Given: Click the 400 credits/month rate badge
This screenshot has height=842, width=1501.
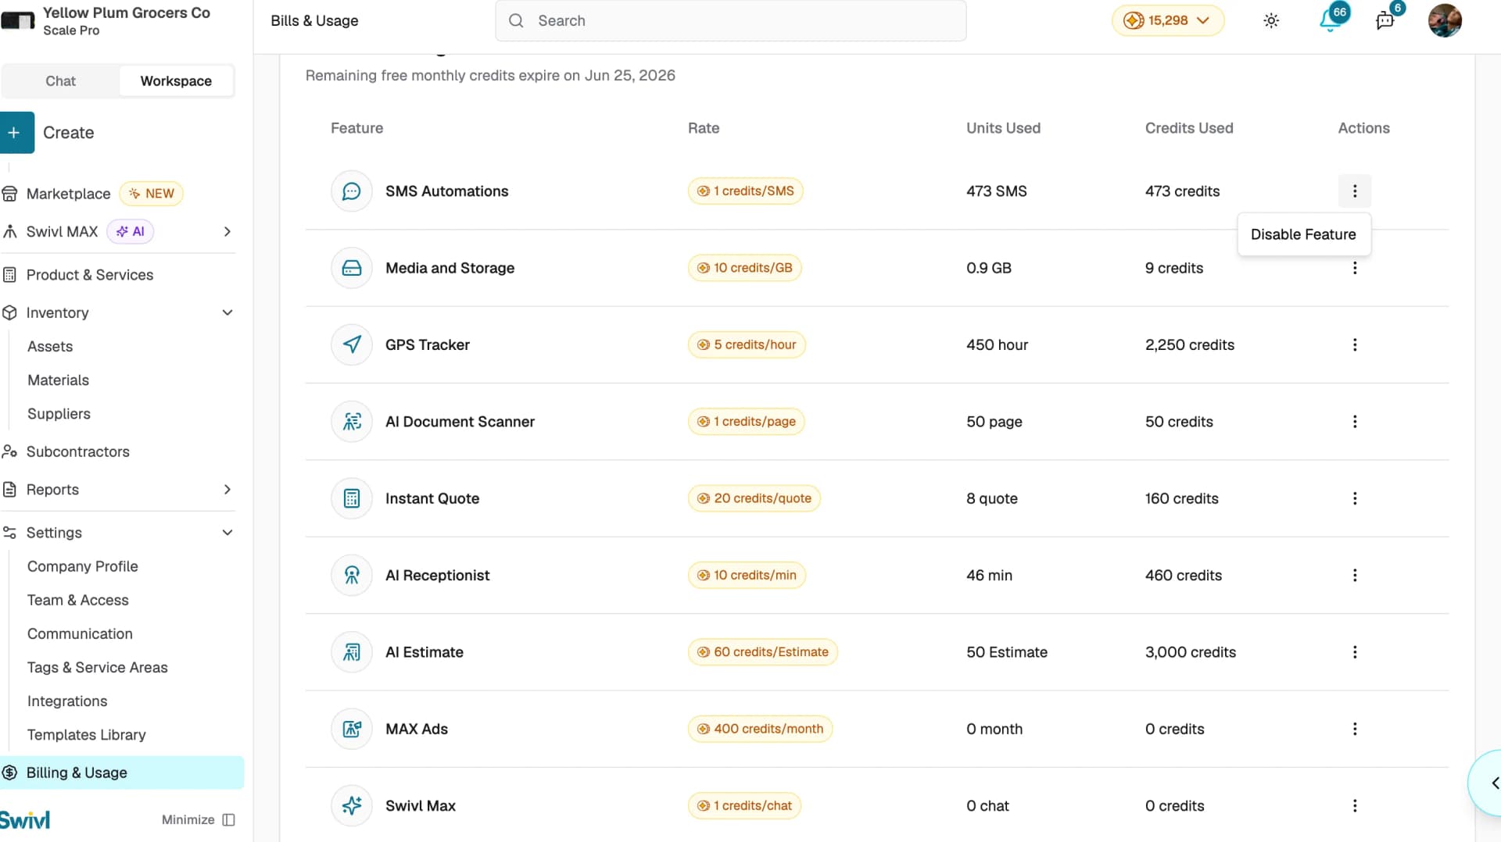Looking at the screenshot, I should point(760,729).
